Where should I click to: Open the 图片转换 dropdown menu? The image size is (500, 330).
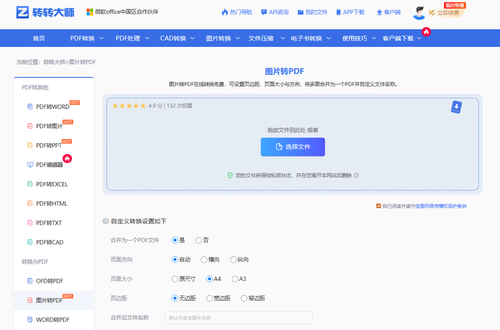point(219,38)
